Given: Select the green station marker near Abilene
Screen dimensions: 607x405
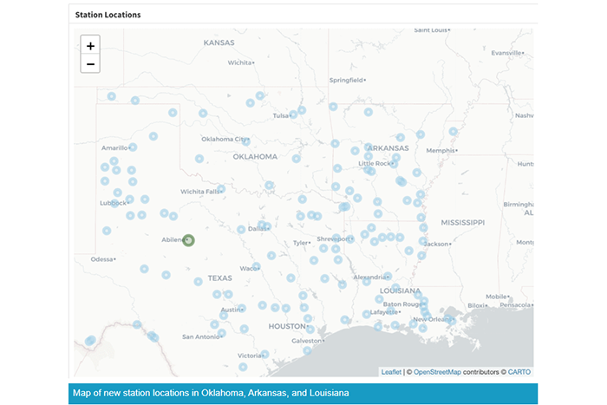Looking at the screenshot, I should click(188, 240).
